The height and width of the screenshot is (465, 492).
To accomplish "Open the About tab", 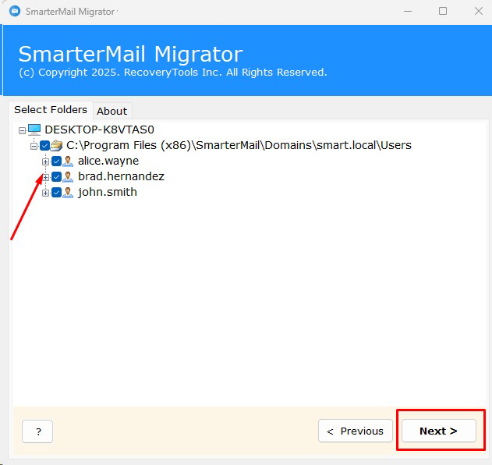I will (x=112, y=111).
